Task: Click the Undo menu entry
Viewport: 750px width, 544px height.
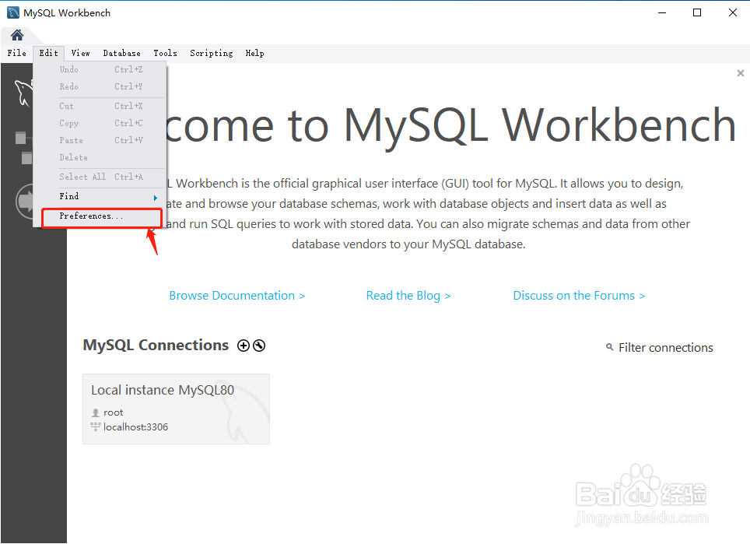Action: tap(100, 69)
